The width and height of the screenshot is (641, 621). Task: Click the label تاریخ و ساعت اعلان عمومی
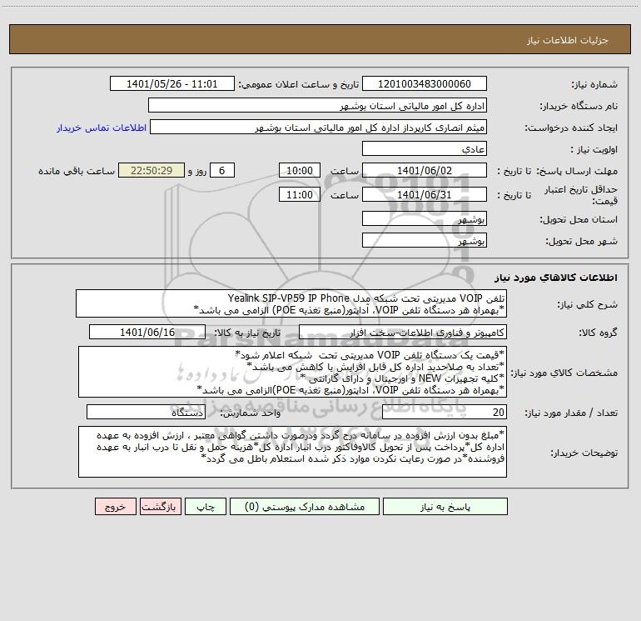click(298, 84)
